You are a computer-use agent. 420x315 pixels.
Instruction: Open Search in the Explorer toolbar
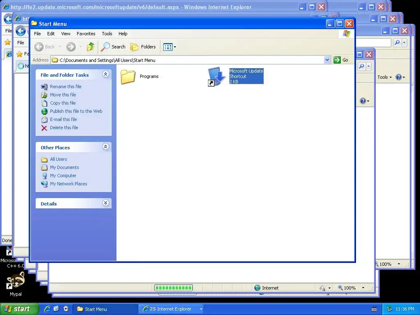click(113, 47)
